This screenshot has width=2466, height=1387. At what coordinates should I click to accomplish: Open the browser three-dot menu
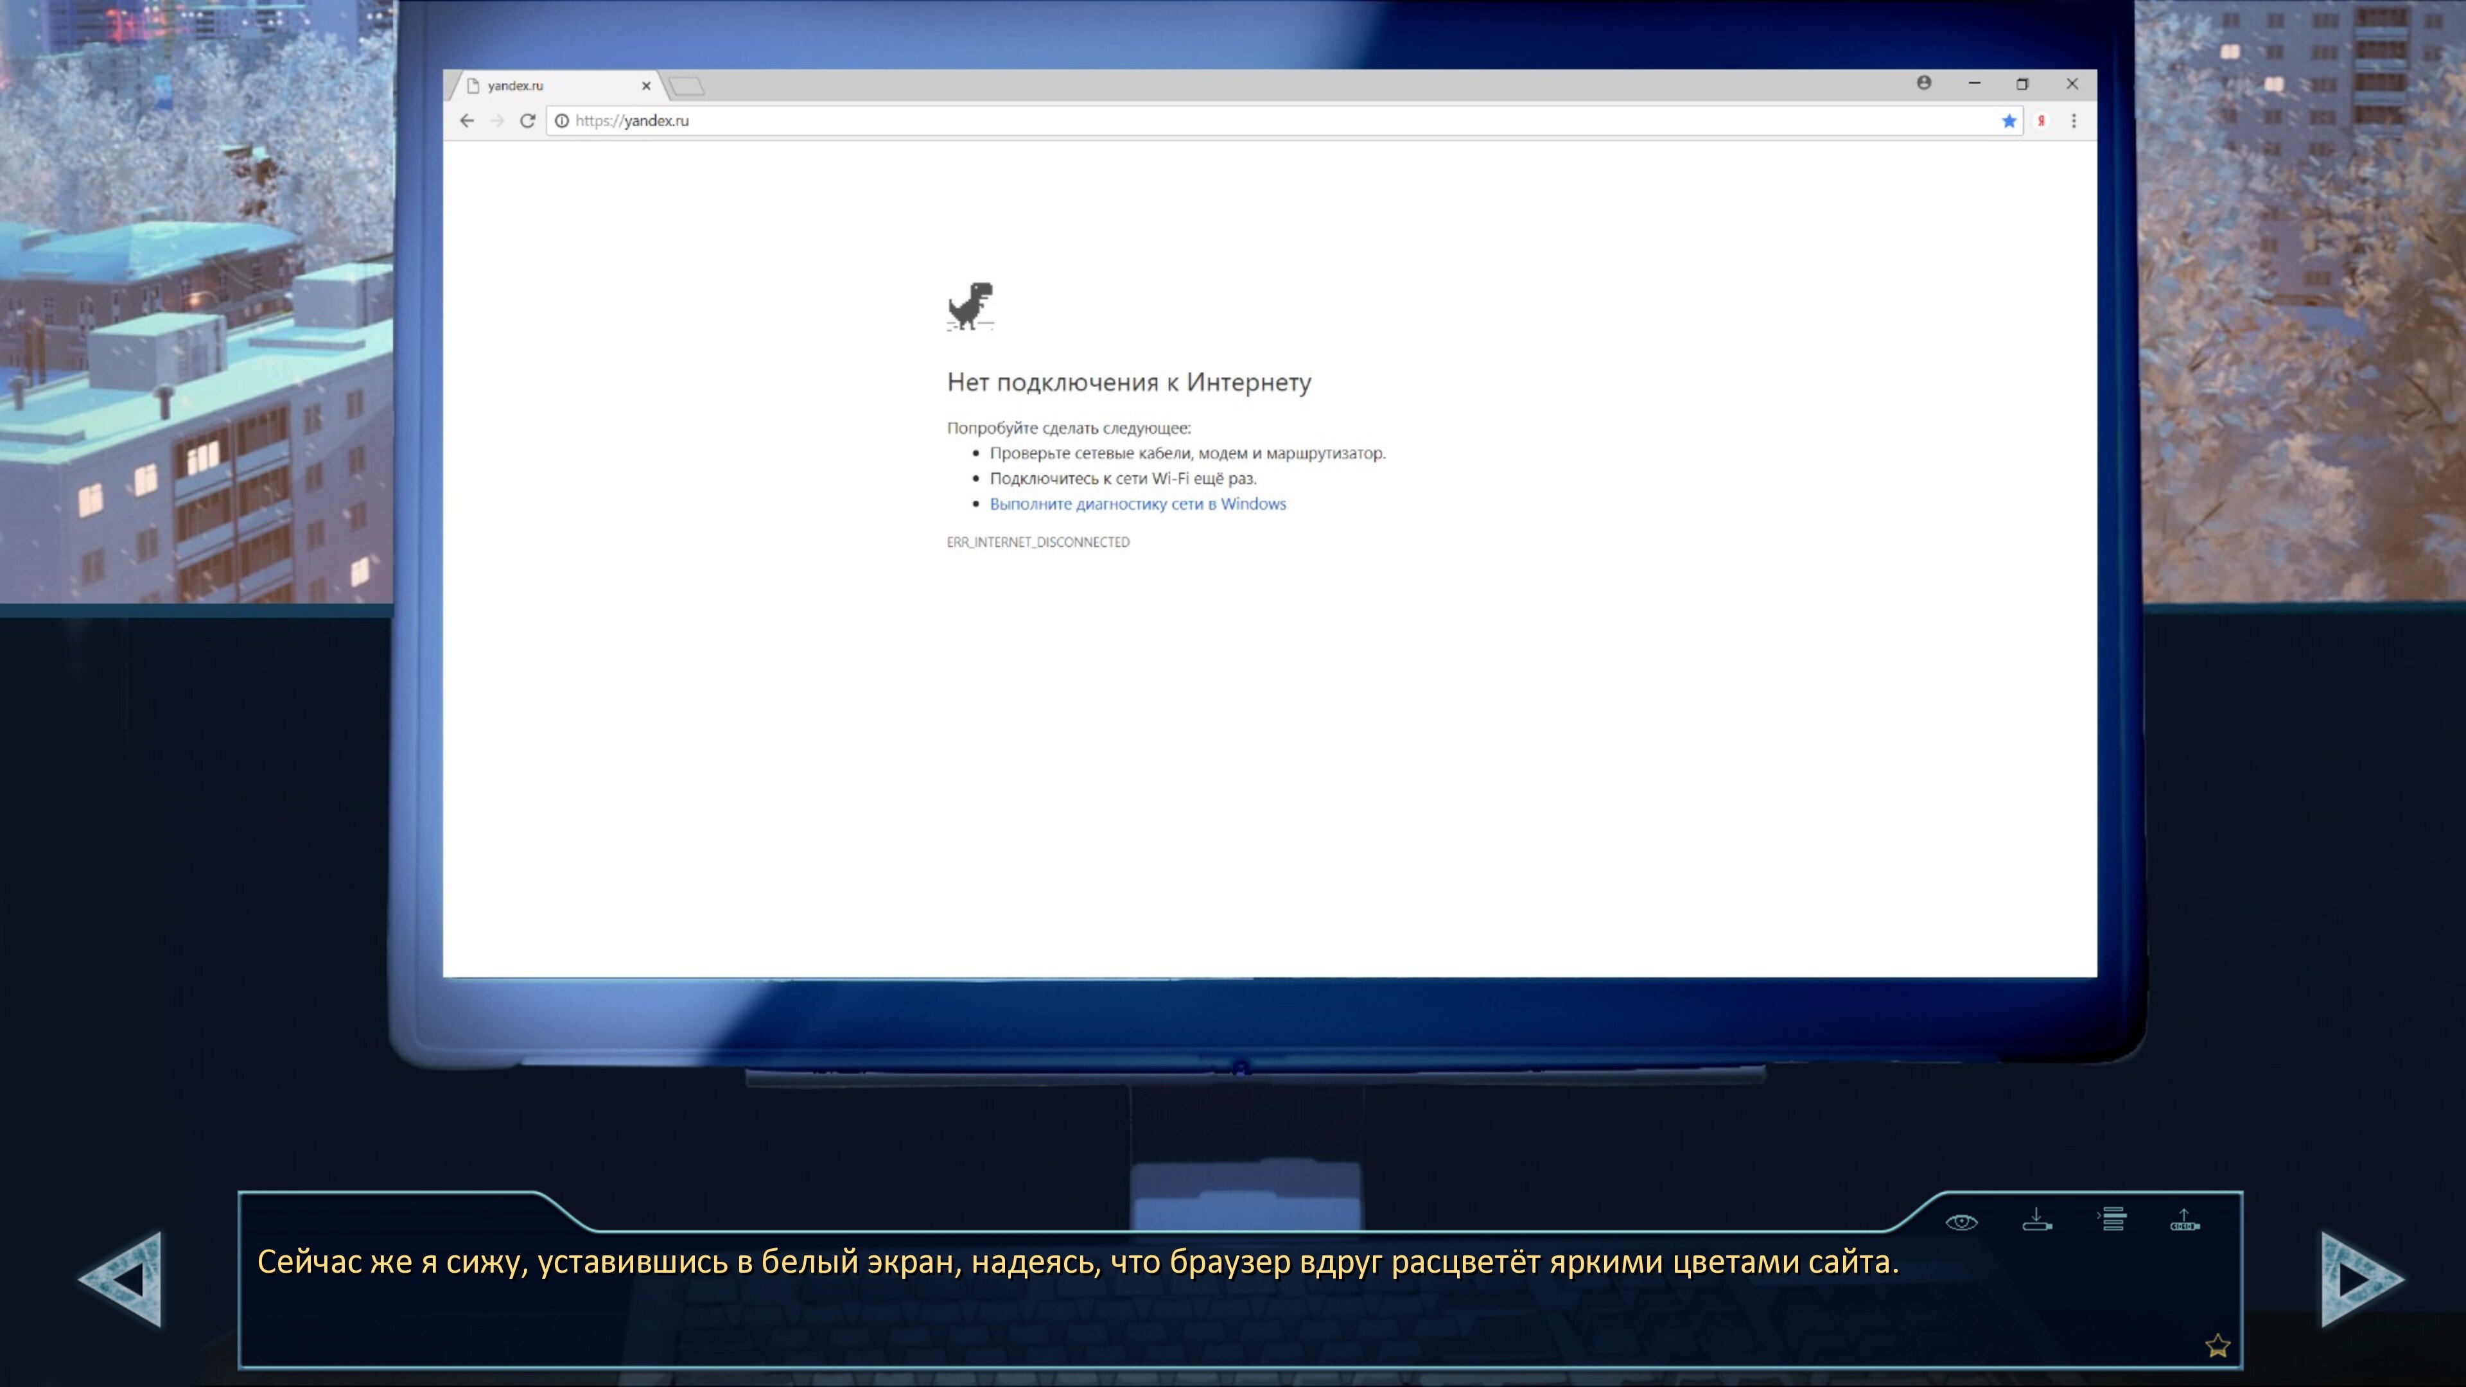[2074, 121]
